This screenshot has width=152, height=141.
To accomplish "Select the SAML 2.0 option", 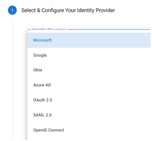I will pos(42,115).
